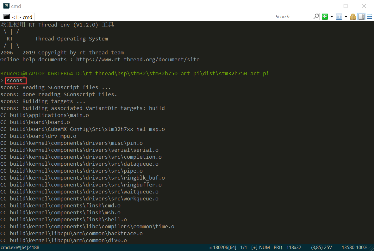Click the PRI priority status indicator
374x251 pixels.
(278, 248)
